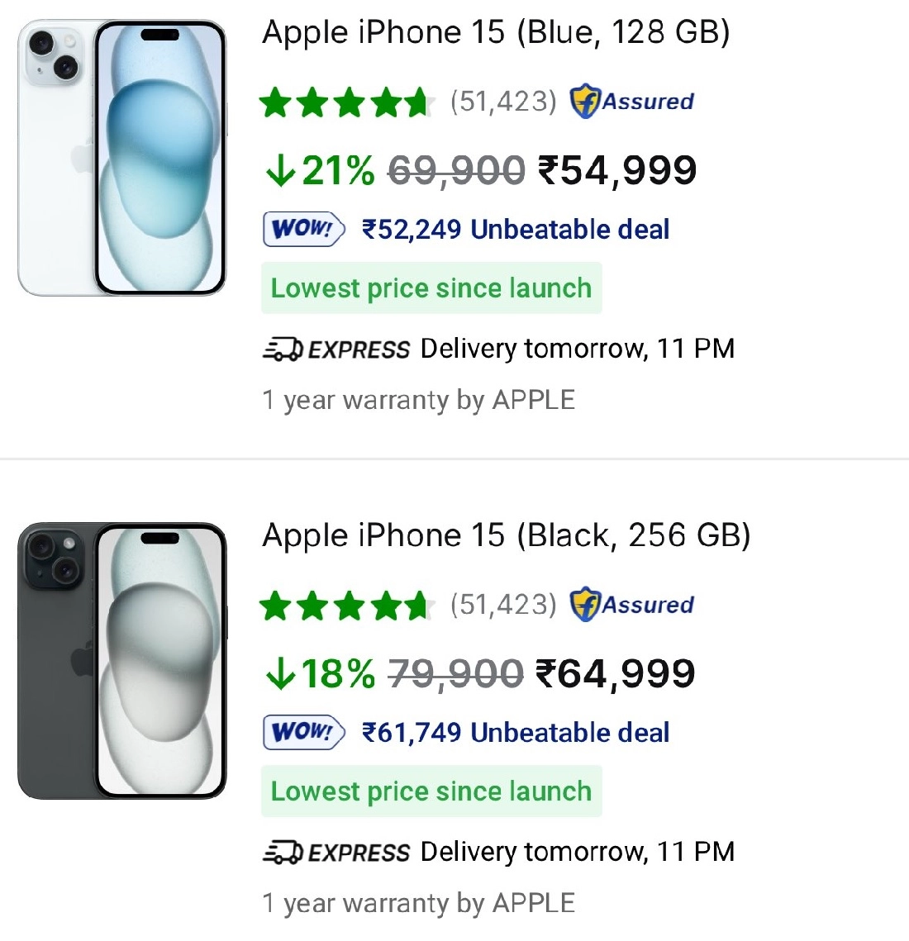Viewport: 909px width, 941px height.
Task: Click the Express delivery truck icon, first listing
Action: click(x=283, y=350)
